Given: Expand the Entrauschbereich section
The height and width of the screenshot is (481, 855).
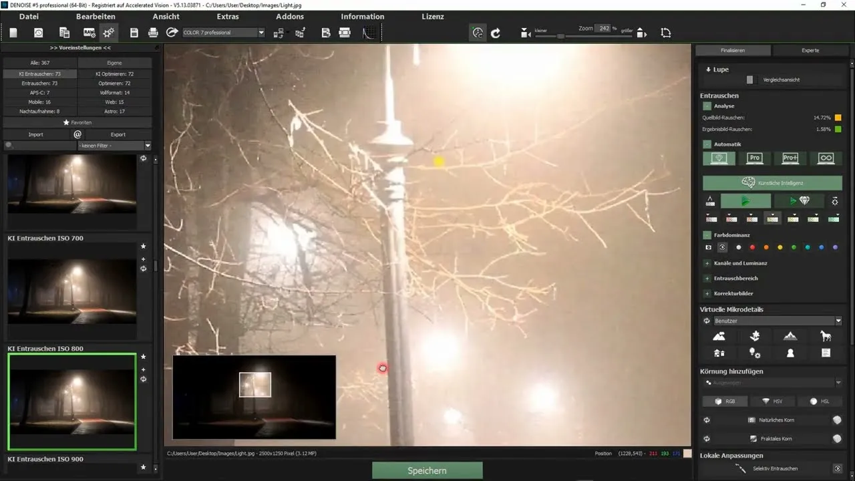Looking at the screenshot, I should tap(707, 278).
